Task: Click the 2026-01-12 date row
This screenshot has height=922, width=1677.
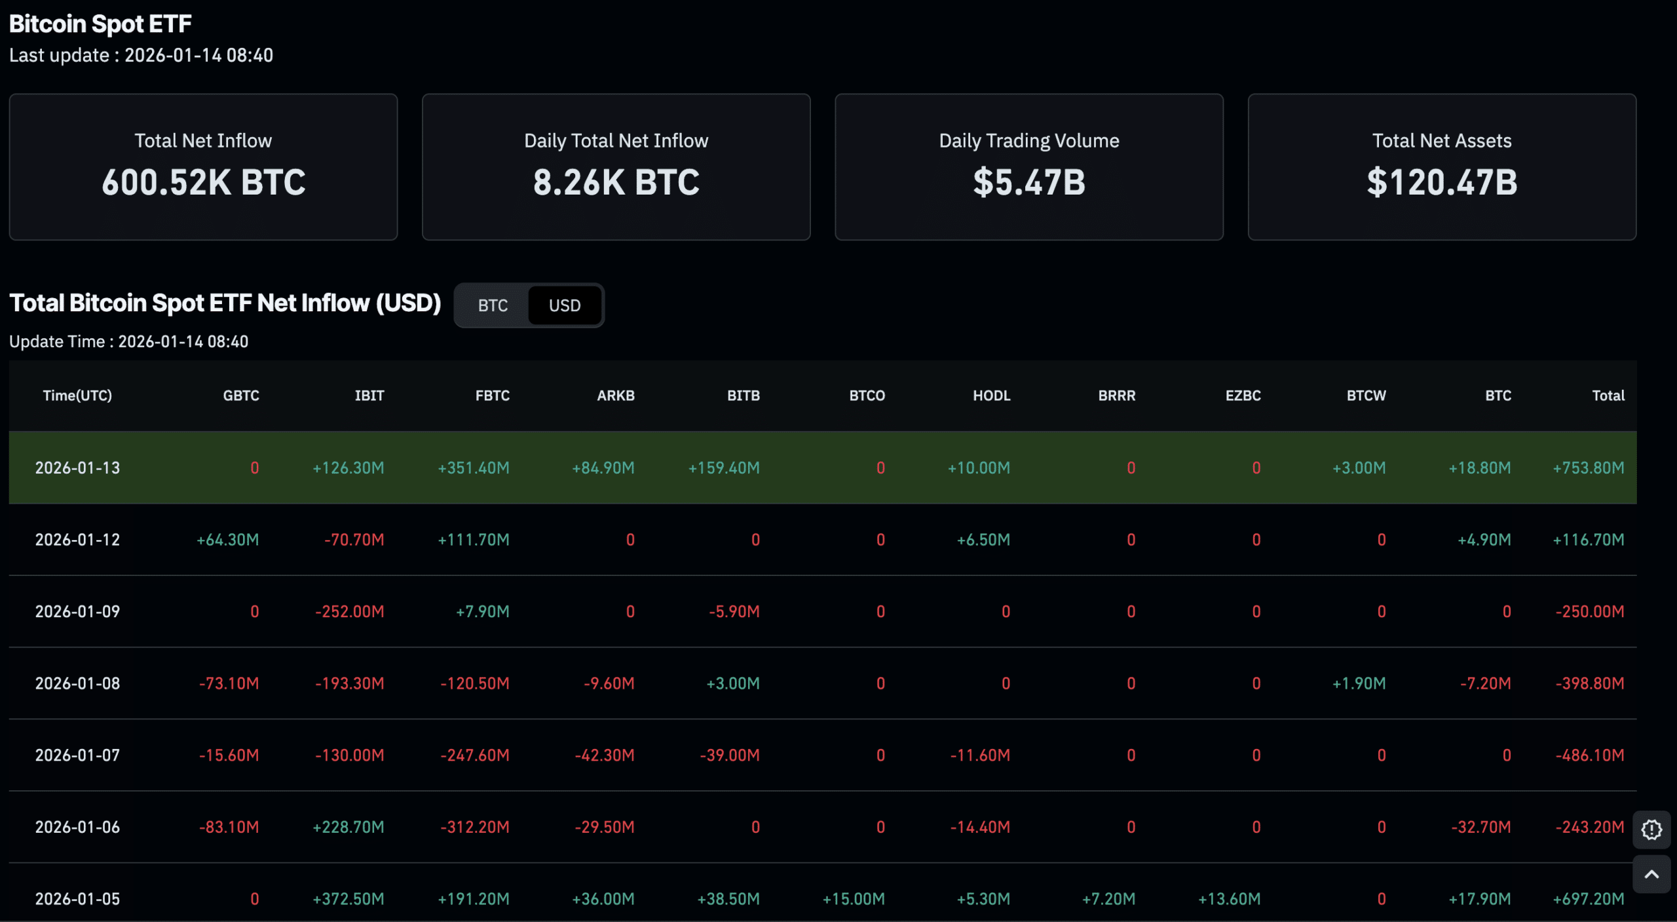Action: pyautogui.click(x=77, y=540)
